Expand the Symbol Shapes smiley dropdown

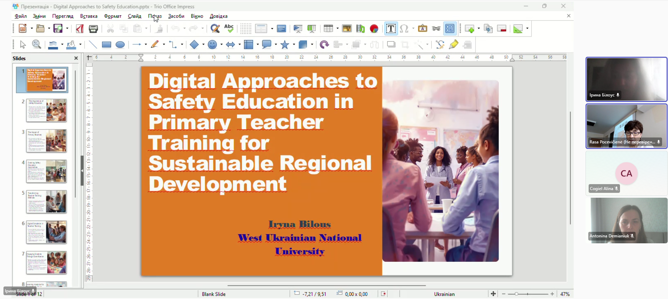tap(221, 45)
